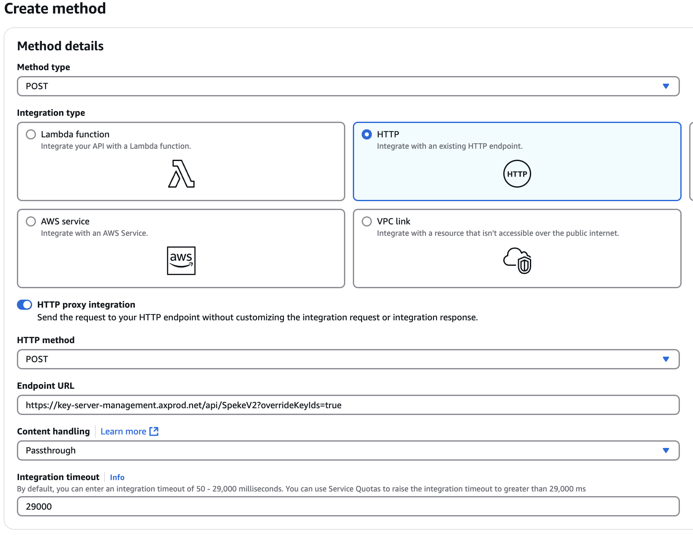Image resolution: width=693 pixels, height=535 pixels.
Task: Click the AWS logo icon
Action: tap(181, 261)
